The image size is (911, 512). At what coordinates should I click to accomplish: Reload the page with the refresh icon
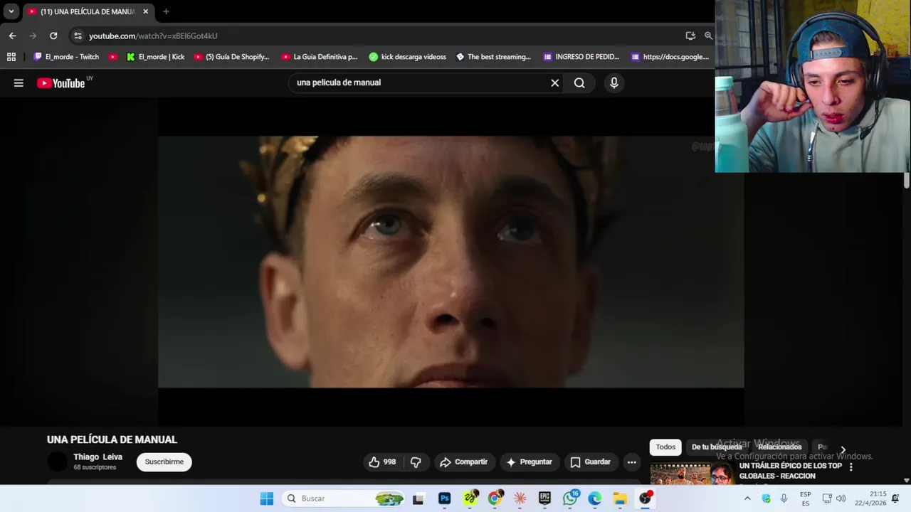[53, 36]
